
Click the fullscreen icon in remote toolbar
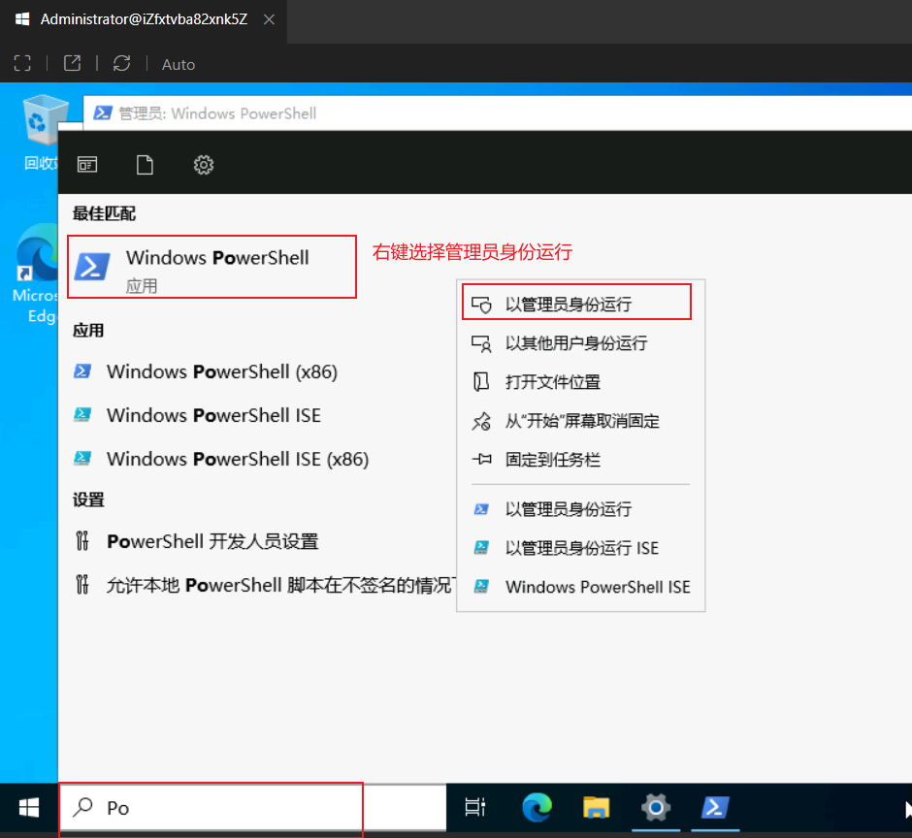click(22, 63)
